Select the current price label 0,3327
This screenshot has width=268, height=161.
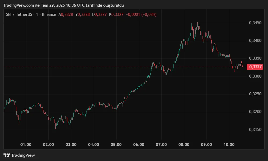tap(255, 67)
